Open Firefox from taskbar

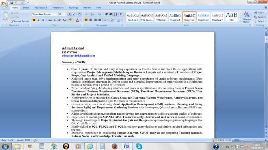115,146
